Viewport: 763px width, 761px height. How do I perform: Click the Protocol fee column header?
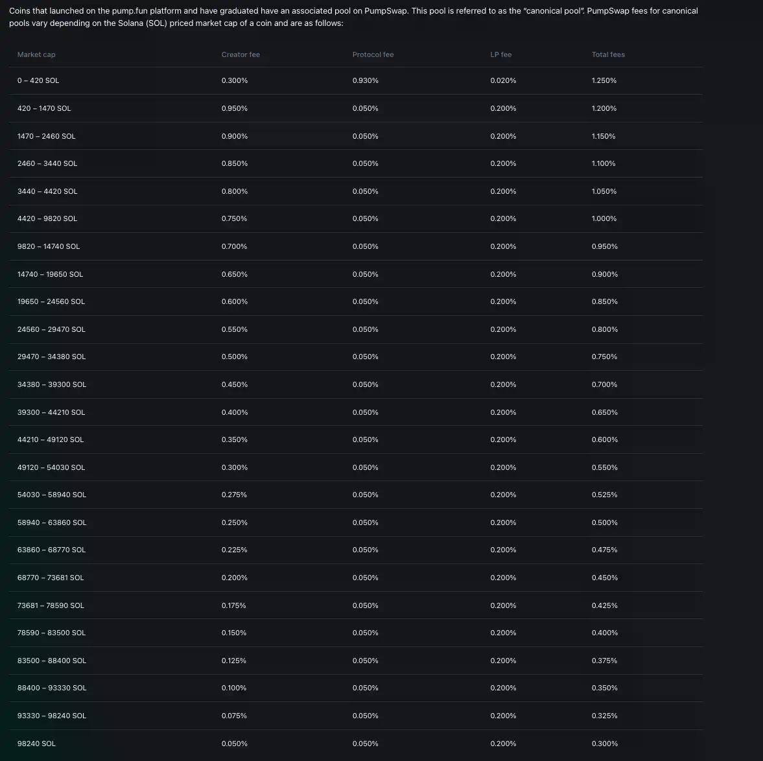[373, 54]
